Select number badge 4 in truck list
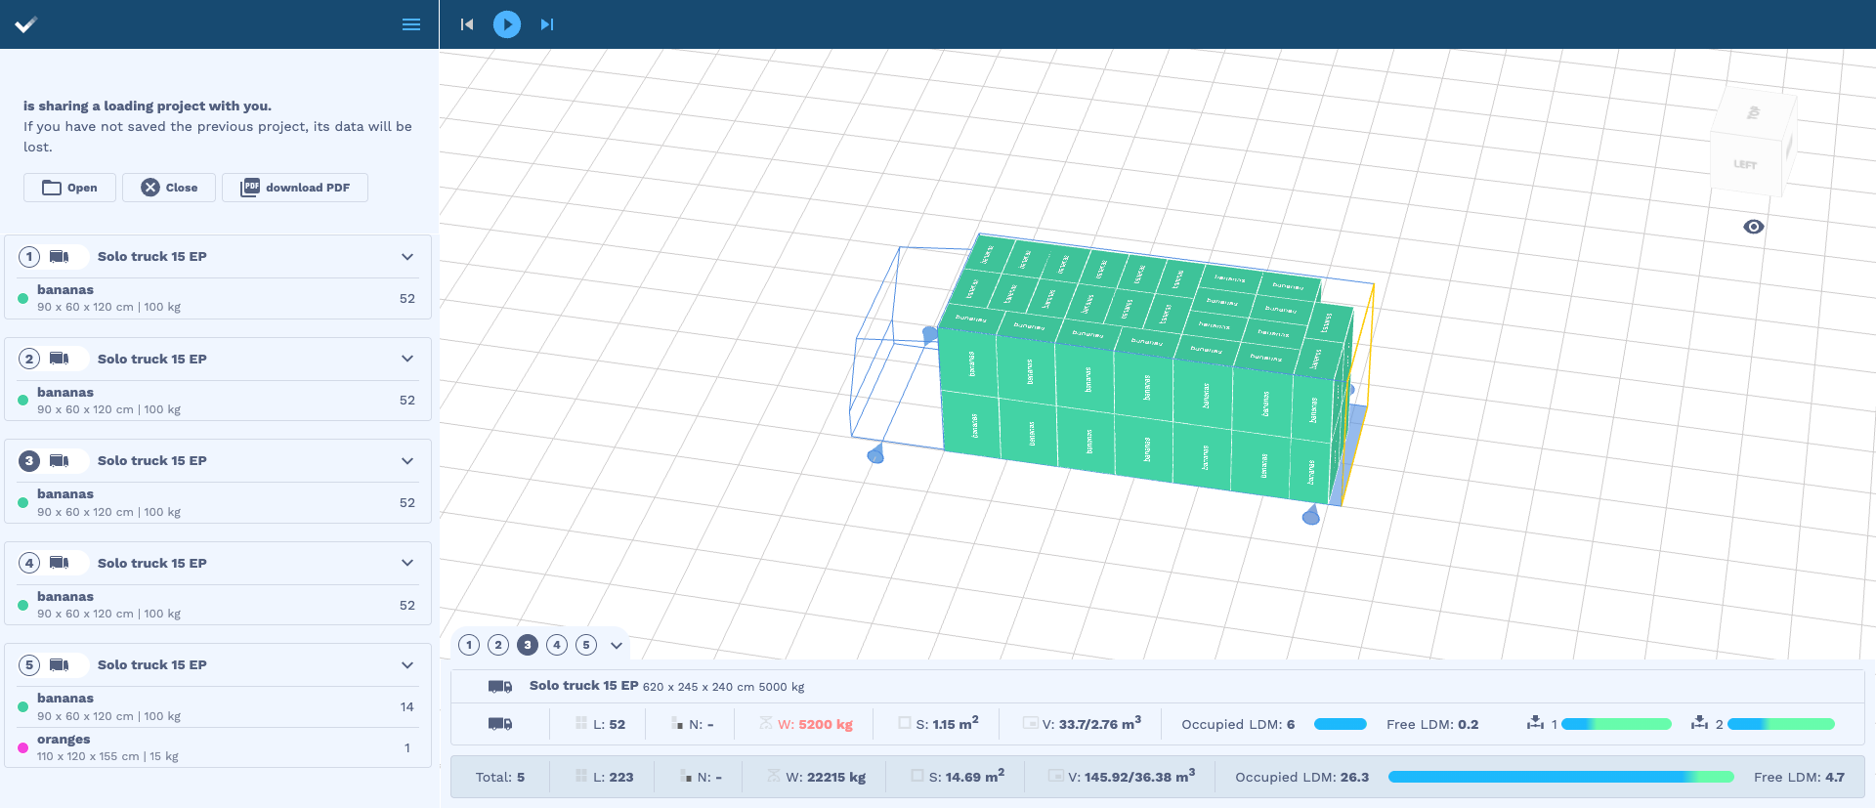 point(29,563)
